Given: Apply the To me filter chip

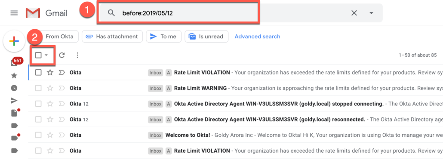Looking at the screenshot, I should pyautogui.click(x=163, y=37).
